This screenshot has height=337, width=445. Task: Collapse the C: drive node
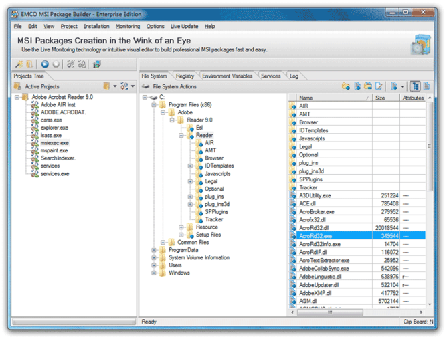tap(145, 98)
